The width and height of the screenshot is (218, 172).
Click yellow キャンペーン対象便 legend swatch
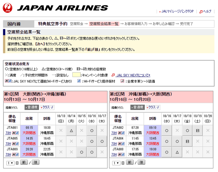point(76,75)
